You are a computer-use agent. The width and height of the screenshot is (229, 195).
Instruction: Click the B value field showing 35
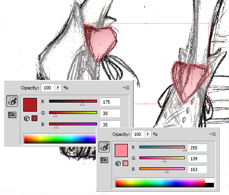(x=110, y=125)
